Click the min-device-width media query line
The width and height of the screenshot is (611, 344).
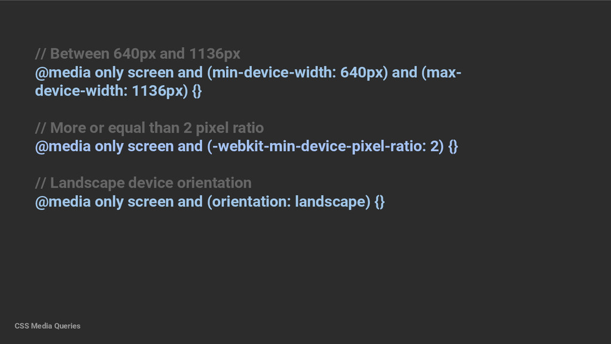248,81
